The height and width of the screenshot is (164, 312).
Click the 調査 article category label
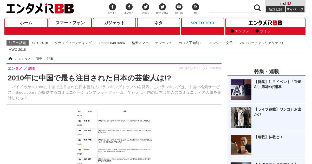[x=32, y=68]
